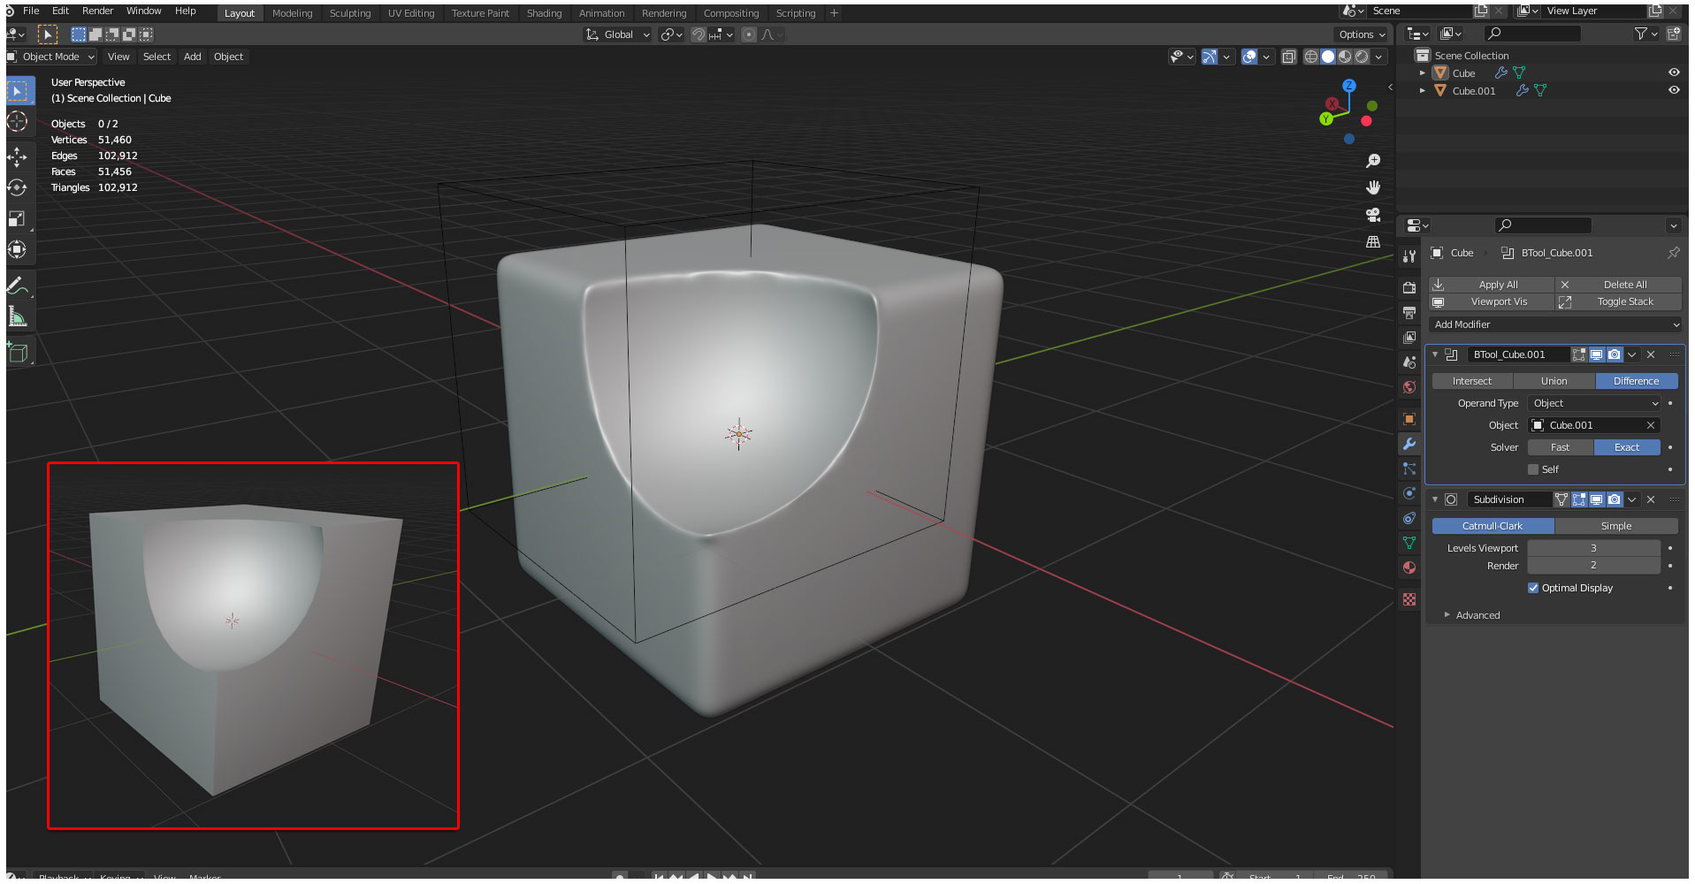
Task: Switch to the Sculpting workspace tab
Action: click(350, 13)
